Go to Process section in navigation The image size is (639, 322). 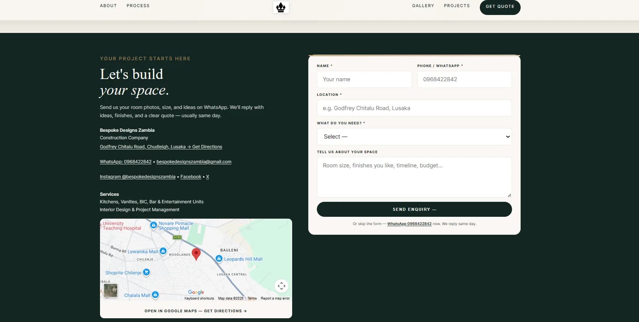138,6
